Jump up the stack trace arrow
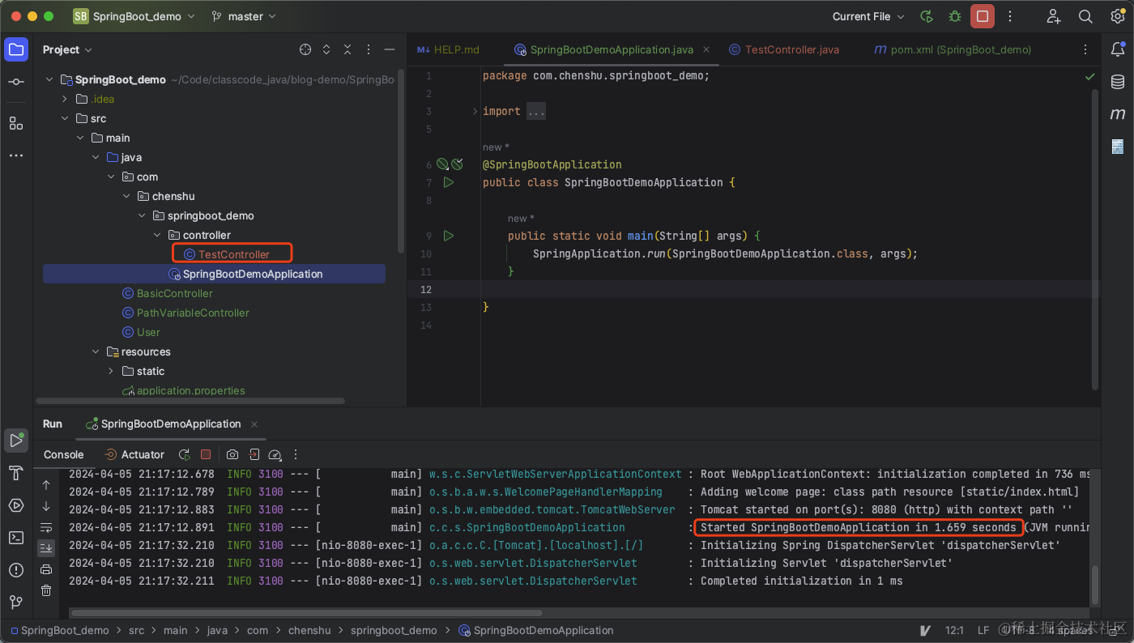The height and width of the screenshot is (643, 1134). coord(46,485)
